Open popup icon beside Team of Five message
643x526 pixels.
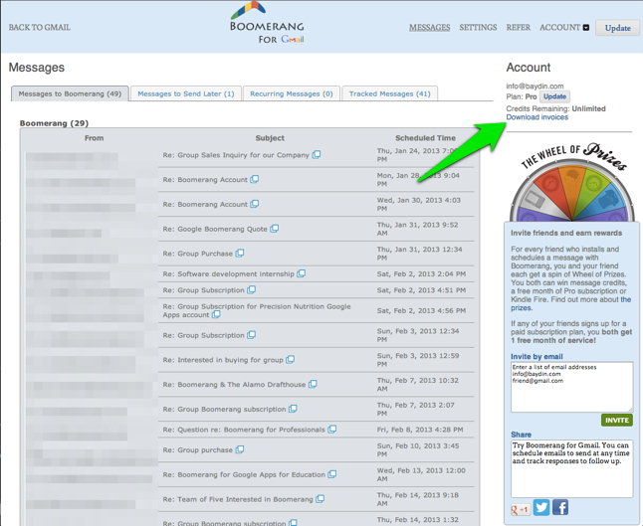[320, 499]
